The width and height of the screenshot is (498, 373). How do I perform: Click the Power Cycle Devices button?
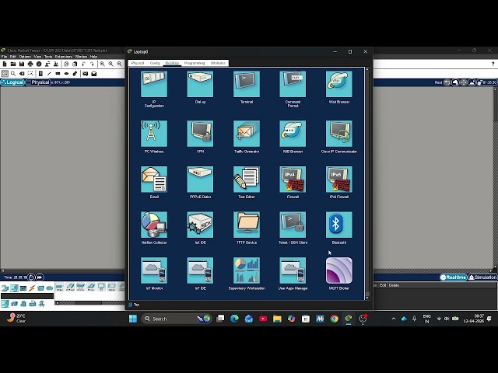pos(31,277)
